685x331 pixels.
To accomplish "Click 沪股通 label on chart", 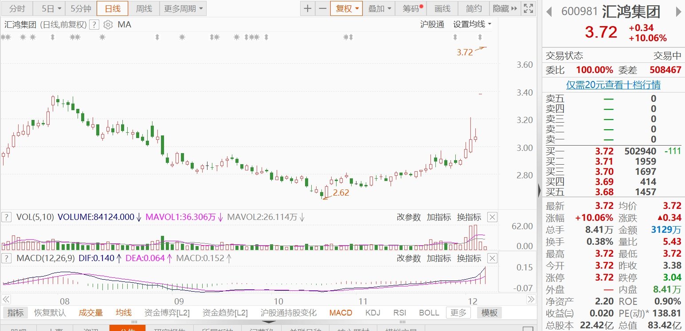I will coord(432,25).
